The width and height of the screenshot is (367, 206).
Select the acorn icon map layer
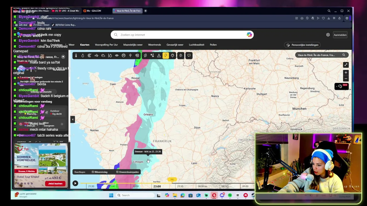point(173,56)
